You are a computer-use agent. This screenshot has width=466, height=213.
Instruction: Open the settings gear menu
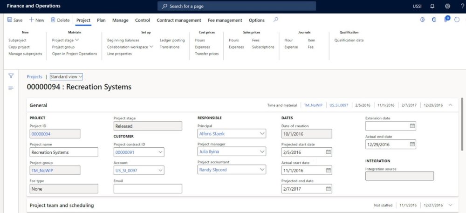click(447, 6)
